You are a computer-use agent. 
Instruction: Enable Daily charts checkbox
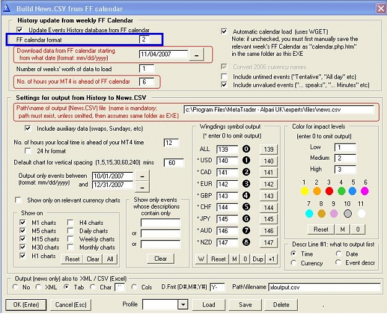pyautogui.click(x=71, y=231)
